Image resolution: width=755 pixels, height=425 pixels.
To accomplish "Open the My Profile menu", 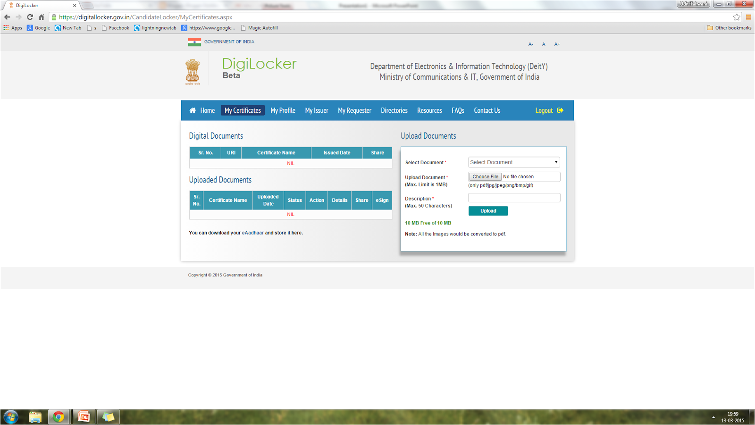I will [x=283, y=110].
